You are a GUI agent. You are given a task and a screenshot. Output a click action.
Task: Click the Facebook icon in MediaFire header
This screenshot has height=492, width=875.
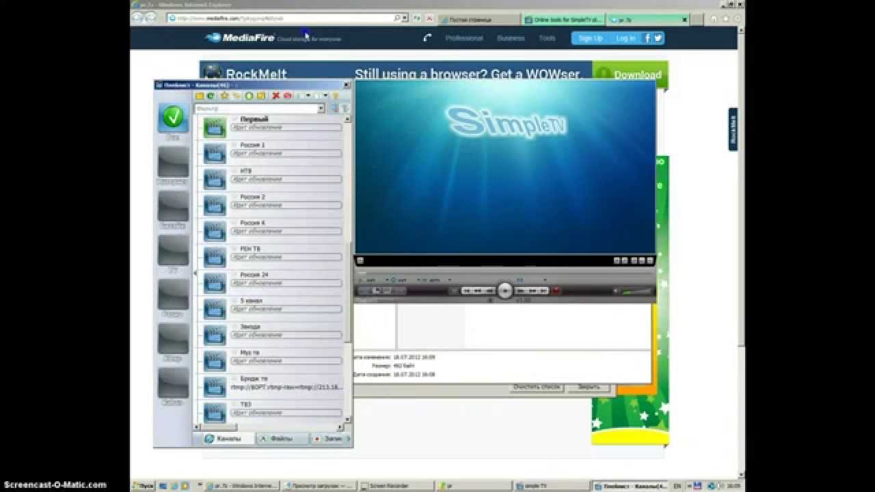[647, 38]
